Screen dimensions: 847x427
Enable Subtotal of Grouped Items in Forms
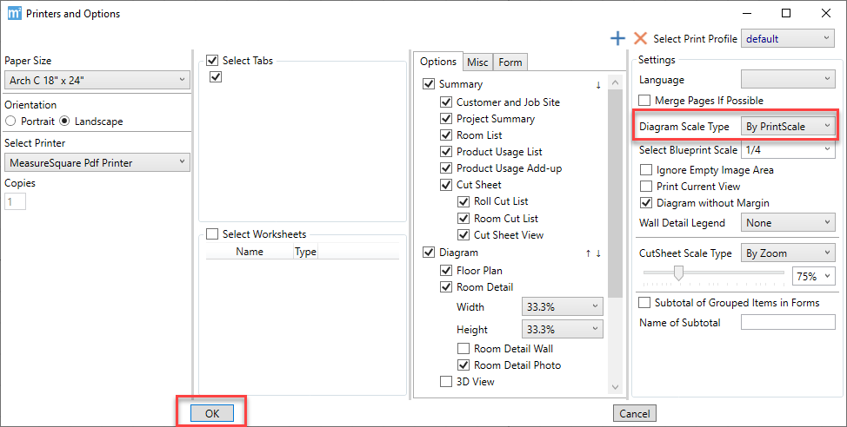coord(644,302)
